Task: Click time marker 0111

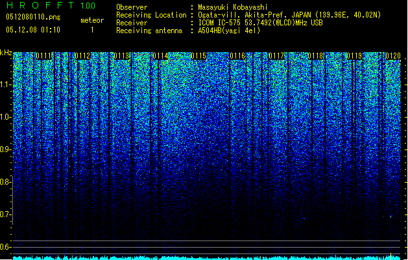Action: [43, 56]
